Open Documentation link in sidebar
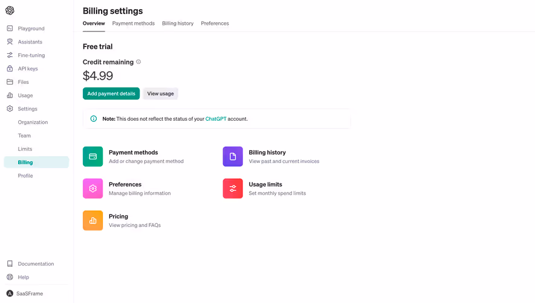The image size is (535, 303). (36, 264)
